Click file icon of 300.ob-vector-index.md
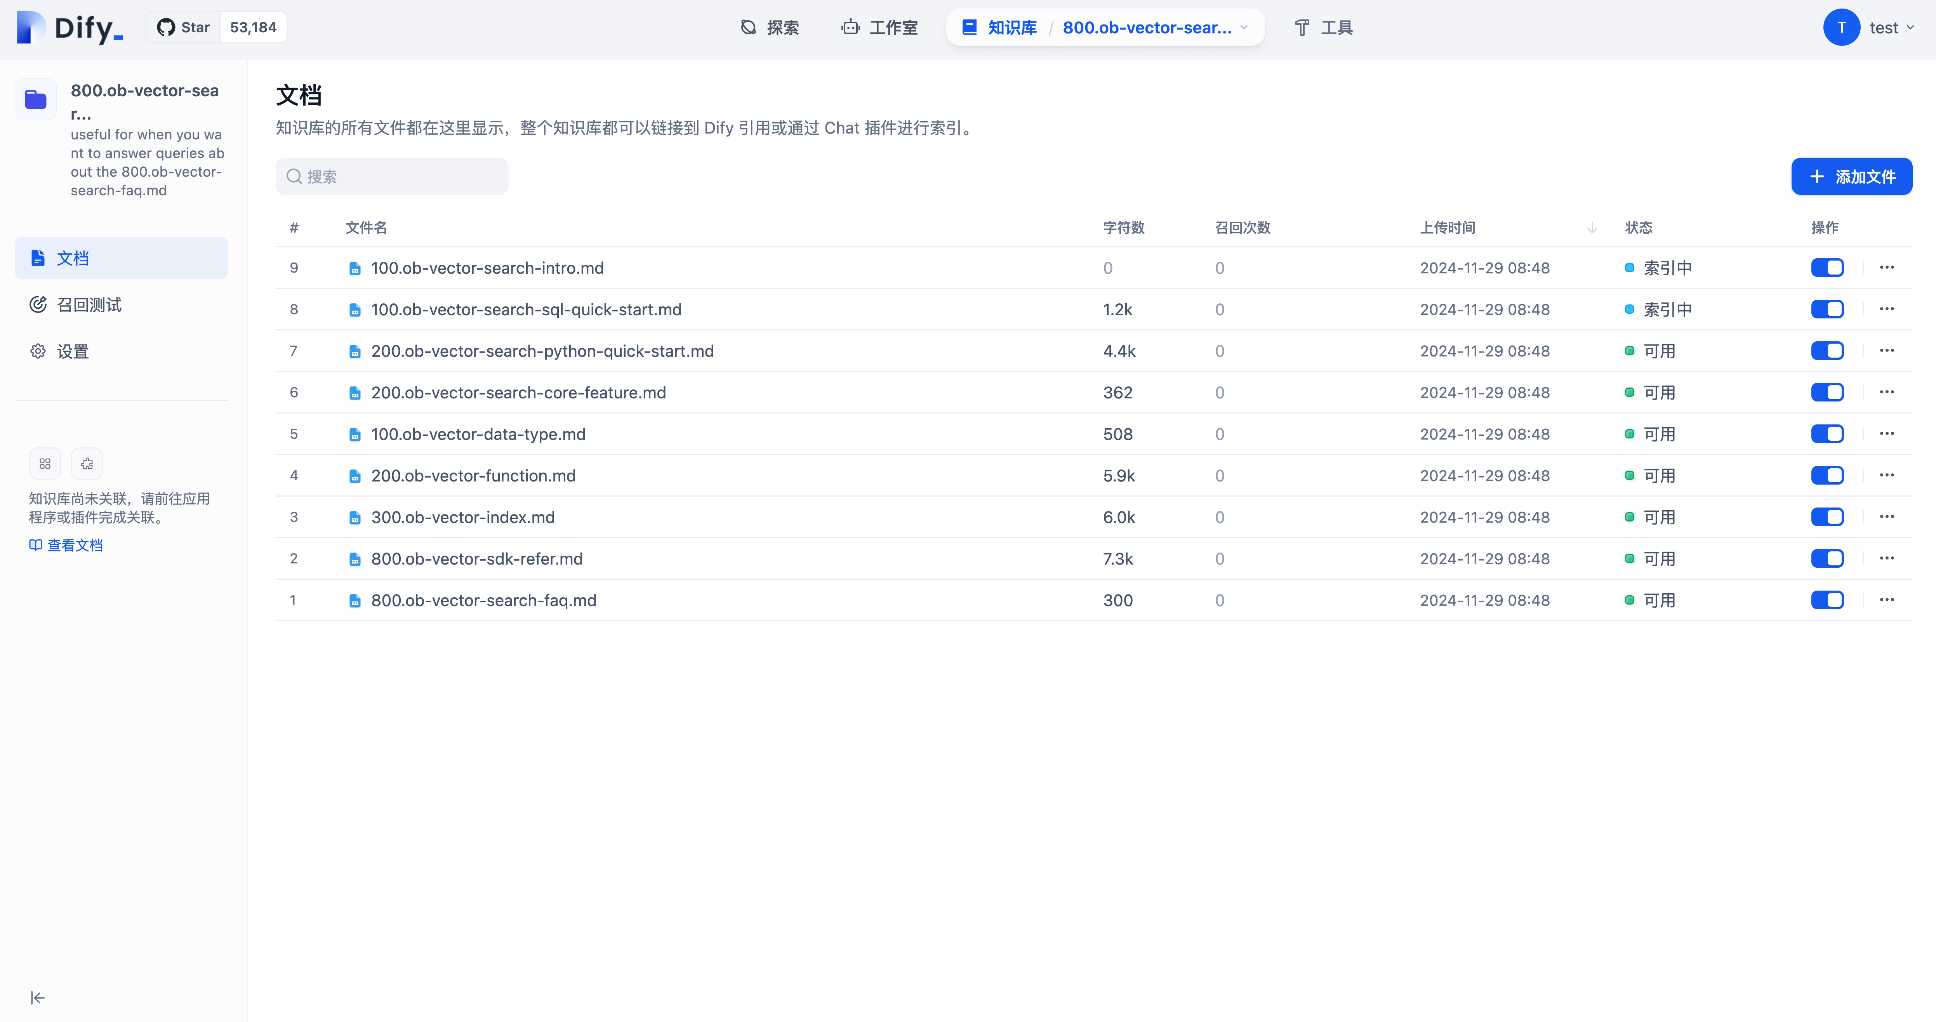 (355, 518)
